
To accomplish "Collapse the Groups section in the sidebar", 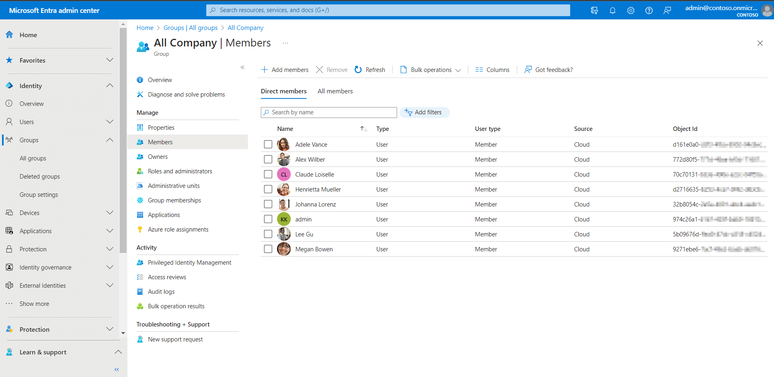I will tap(110, 140).
